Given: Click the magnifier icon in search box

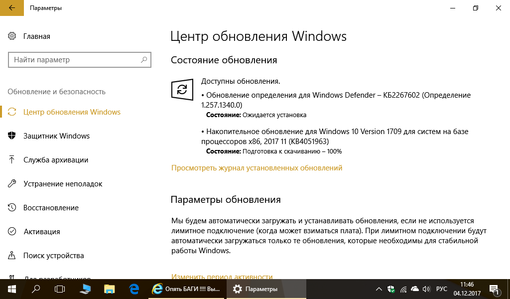Looking at the screenshot, I should 144,59.
